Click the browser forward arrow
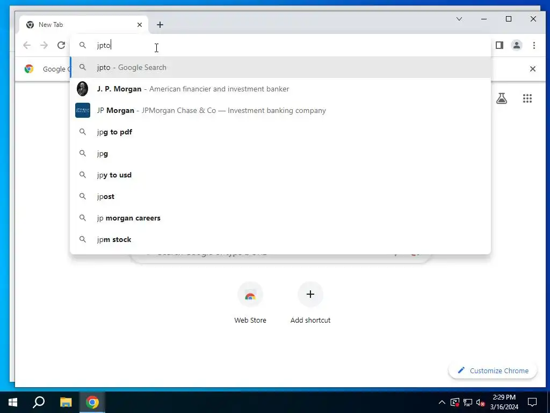The image size is (550, 413). coord(44,45)
